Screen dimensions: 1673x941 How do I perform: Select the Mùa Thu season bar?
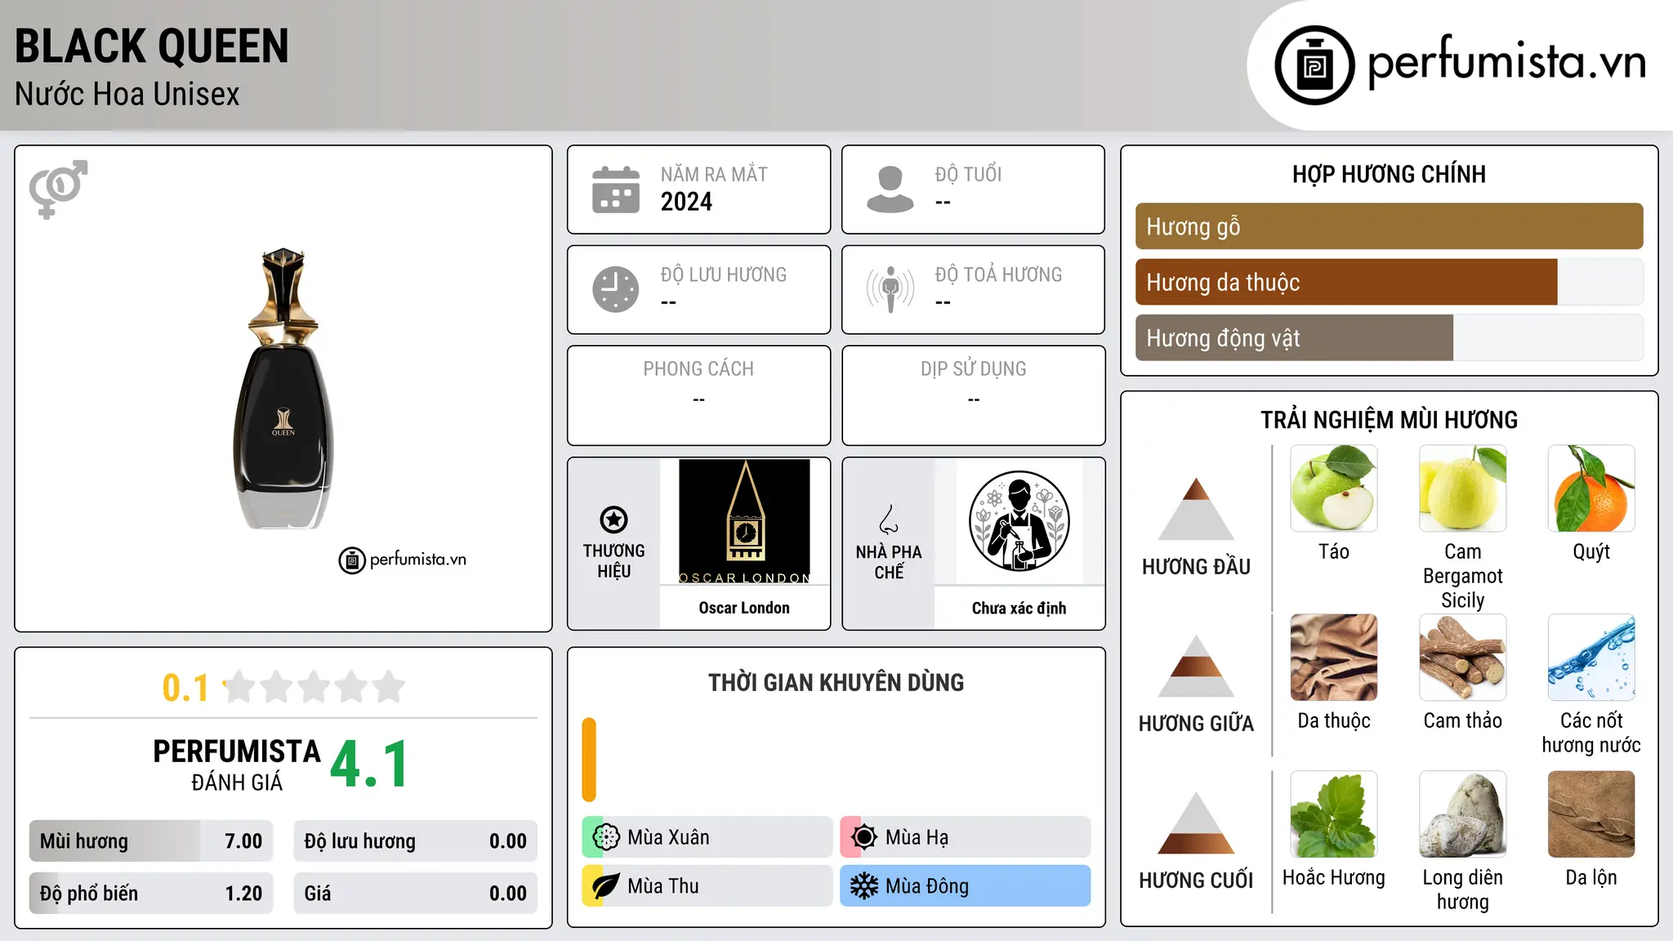[x=707, y=886]
